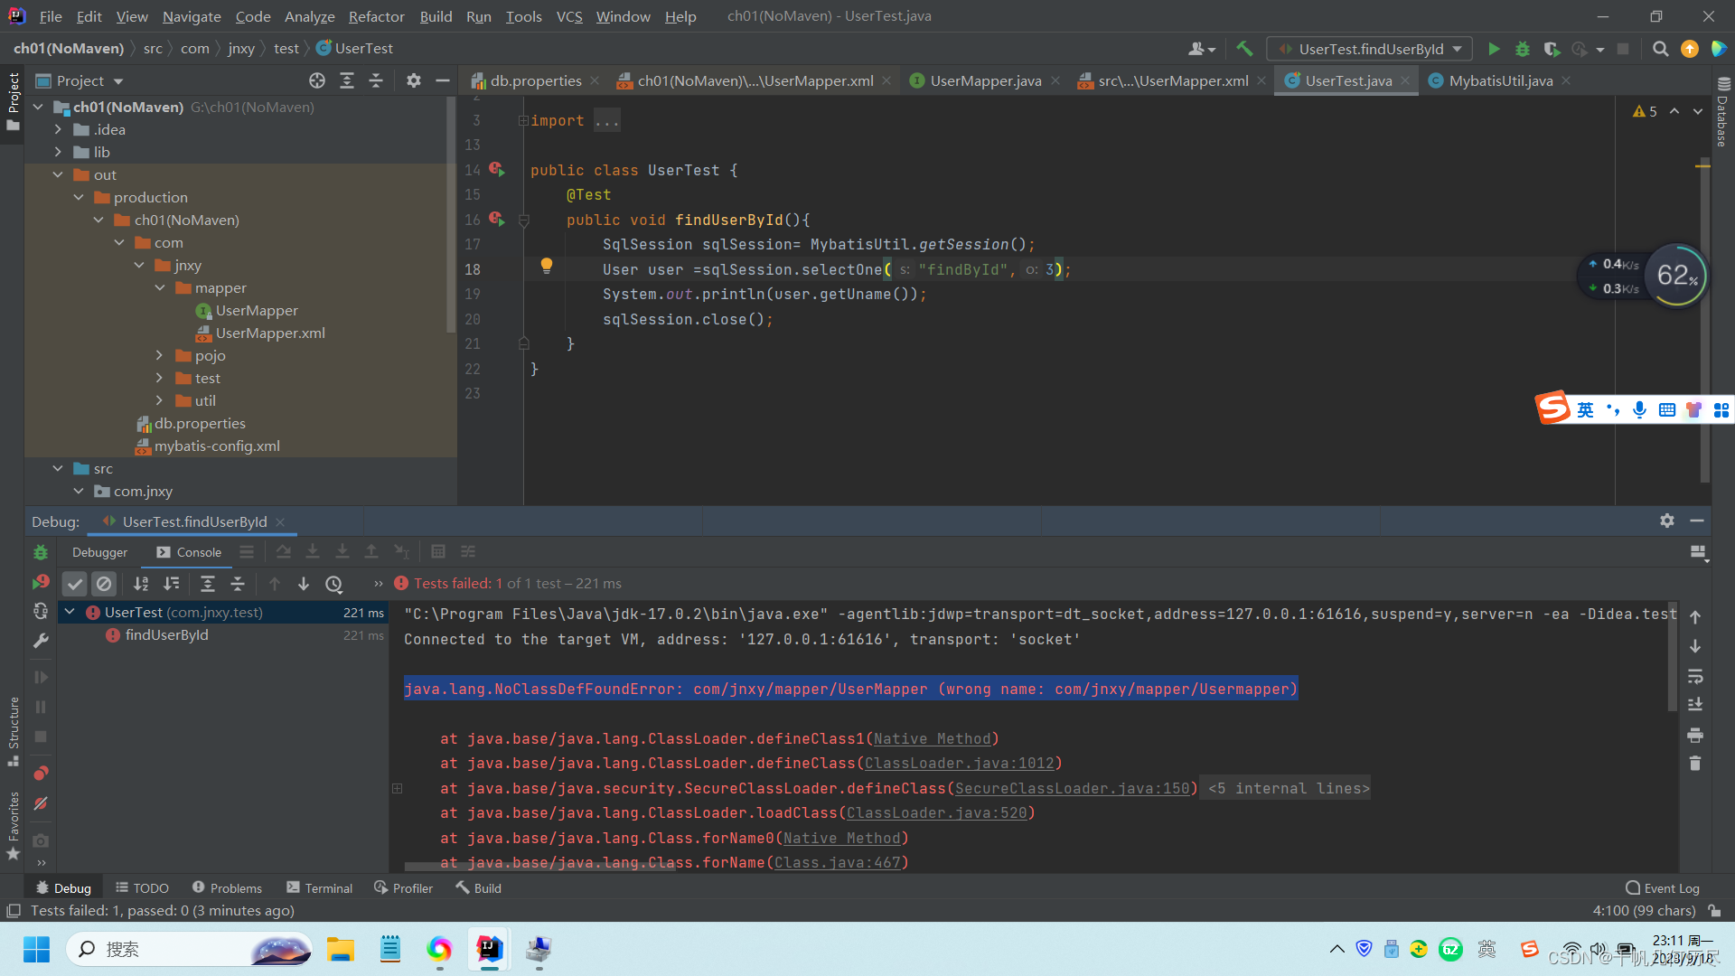The height and width of the screenshot is (976, 1735).
Task: Open the Refactor menu
Action: click(x=376, y=16)
